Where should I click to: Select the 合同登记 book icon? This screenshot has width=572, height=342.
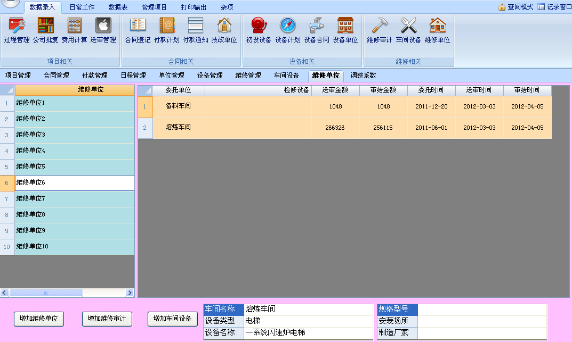pyautogui.click(x=138, y=26)
